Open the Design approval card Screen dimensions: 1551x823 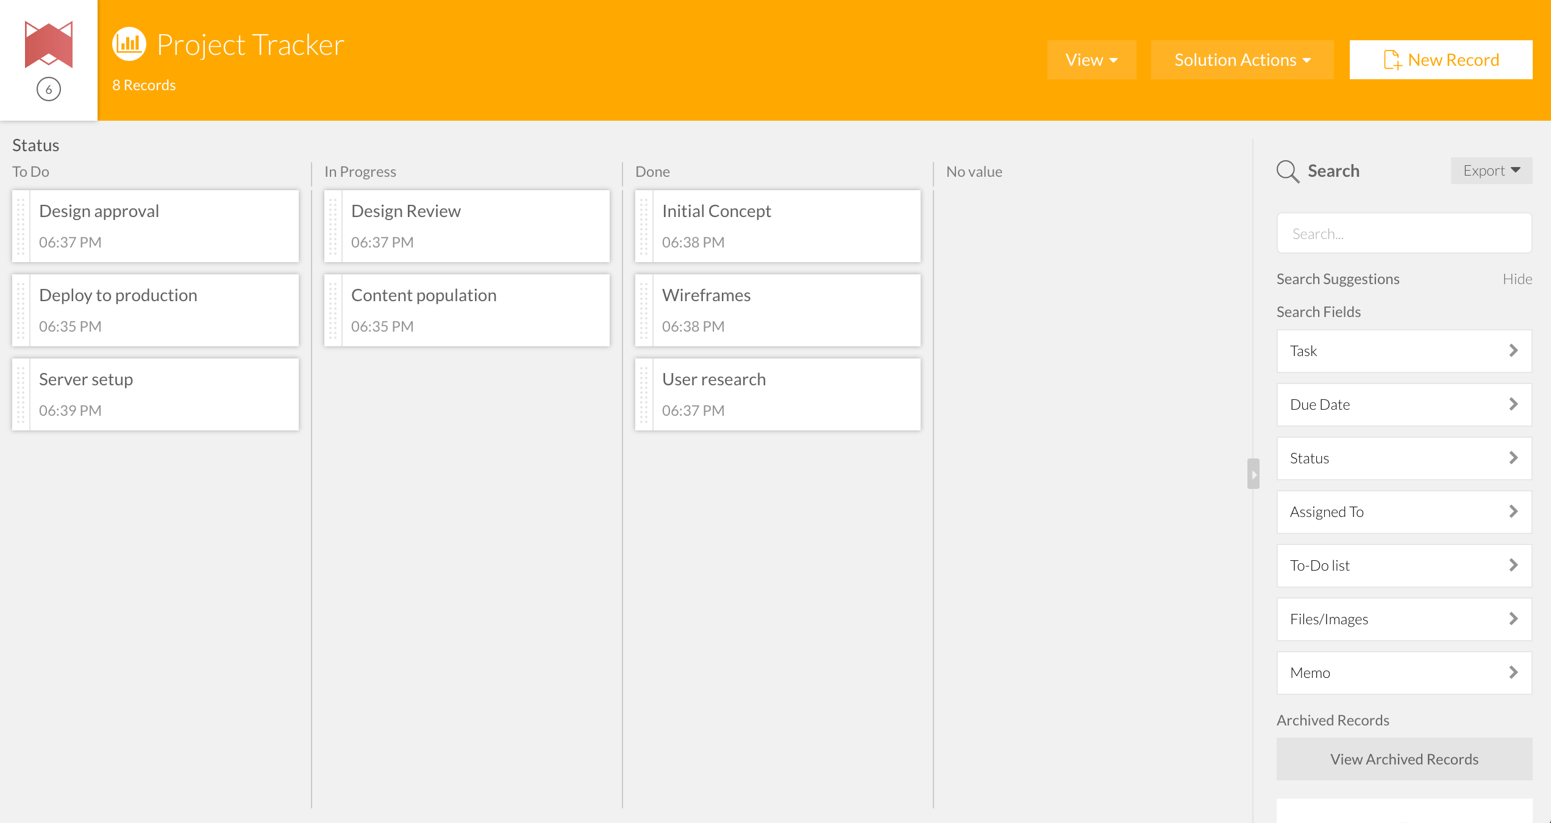point(155,226)
